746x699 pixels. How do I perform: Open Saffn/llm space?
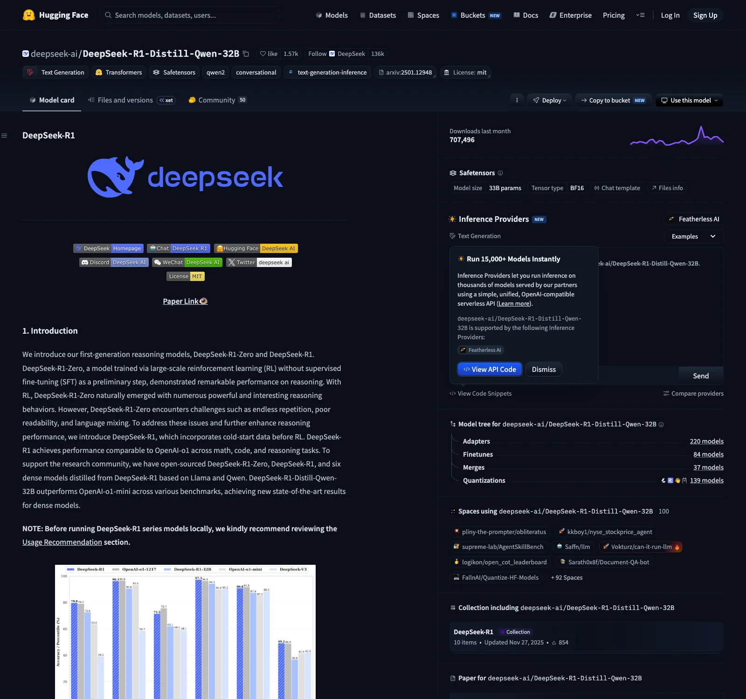[573, 547]
